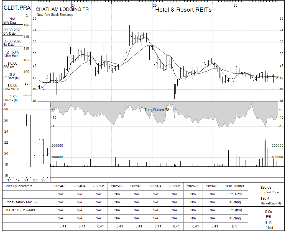
Task: Click the $0.00 EPS est. field
Action: [x=12, y=65]
